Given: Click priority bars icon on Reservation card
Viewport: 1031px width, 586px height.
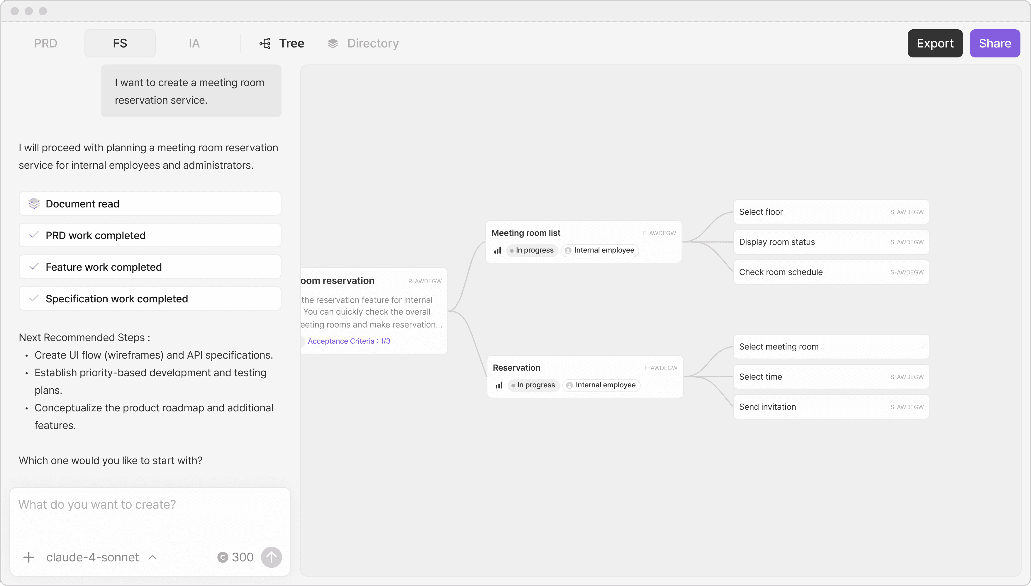Looking at the screenshot, I should click(499, 385).
